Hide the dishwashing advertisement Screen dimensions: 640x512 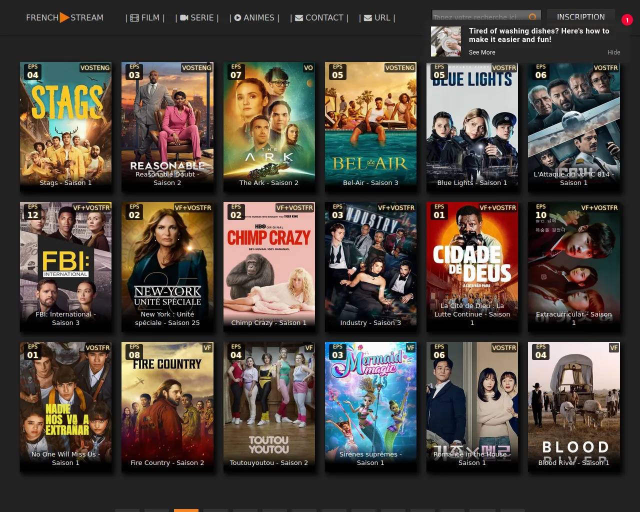[614, 52]
